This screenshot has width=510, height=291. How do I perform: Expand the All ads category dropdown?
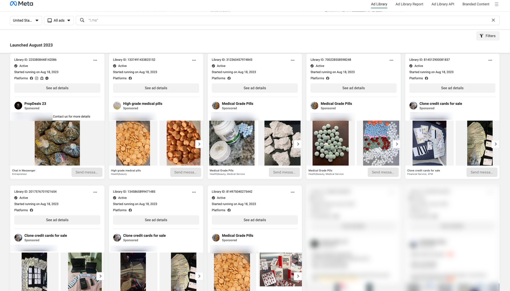[x=59, y=20]
